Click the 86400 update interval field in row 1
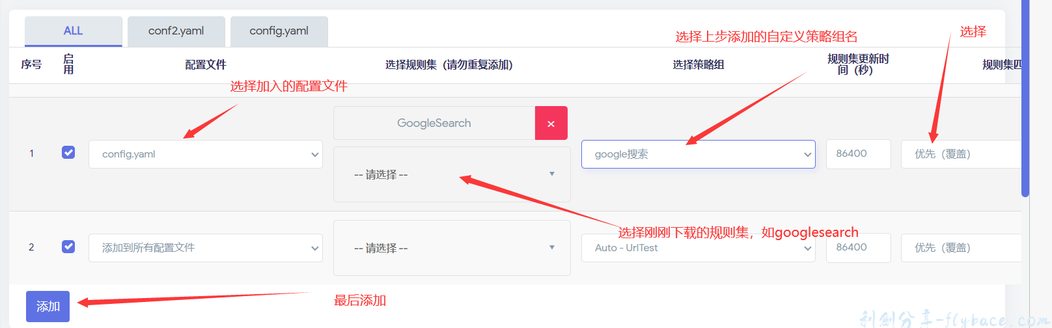The width and height of the screenshot is (1052, 328). [x=857, y=154]
